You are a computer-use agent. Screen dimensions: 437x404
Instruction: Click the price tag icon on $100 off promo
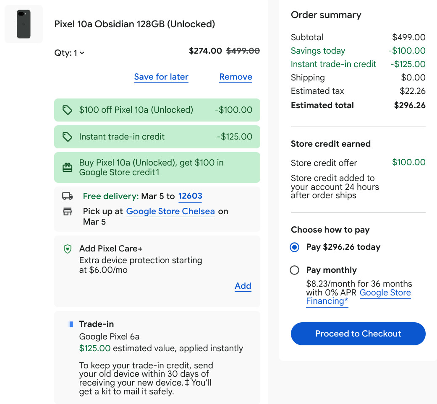67,110
